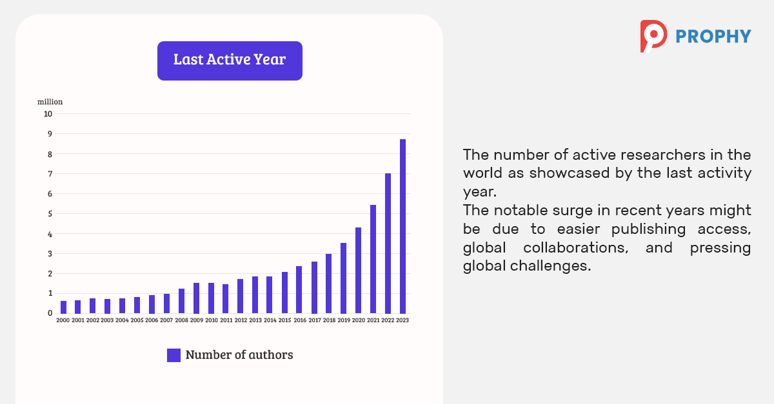Viewport: 774px width, 404px height.
Task: Click the Last Active Year title badge
Action: [x=230, y=61]
